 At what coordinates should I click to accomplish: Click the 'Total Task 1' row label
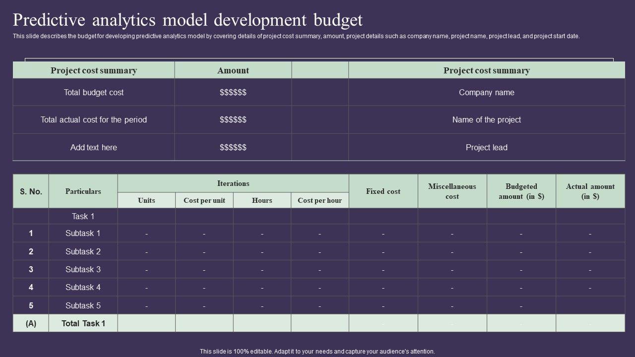click(83, 323)
